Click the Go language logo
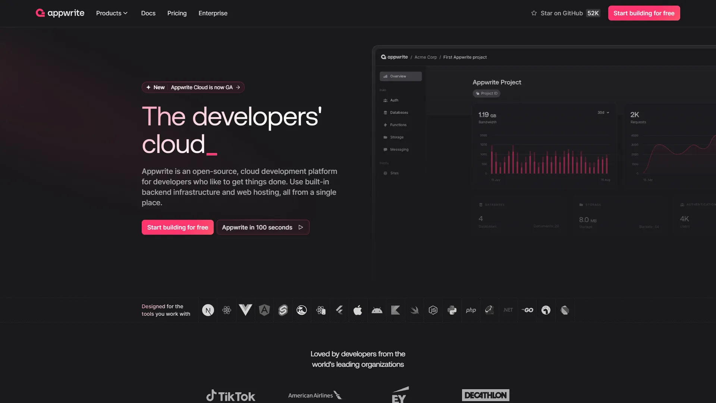Image resolution: width=716 pixels, height=403 pixels. (x=527, y=310)
